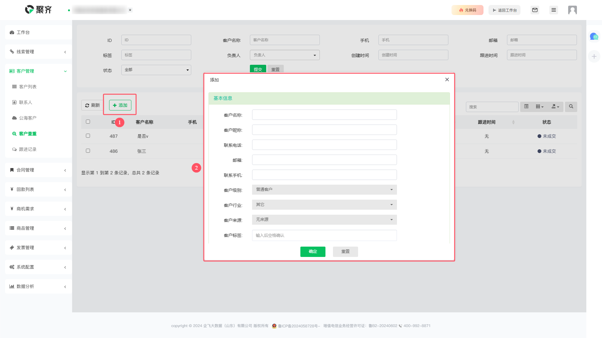
Task: Expand 线索管理 sidebar menu
Action: click(x=38, y=52)
